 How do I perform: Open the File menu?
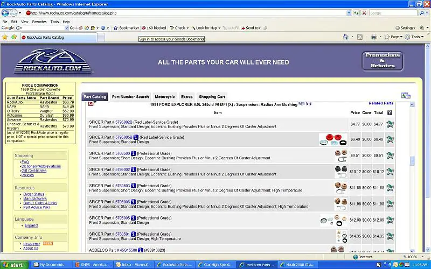click(x=5, y=22)
